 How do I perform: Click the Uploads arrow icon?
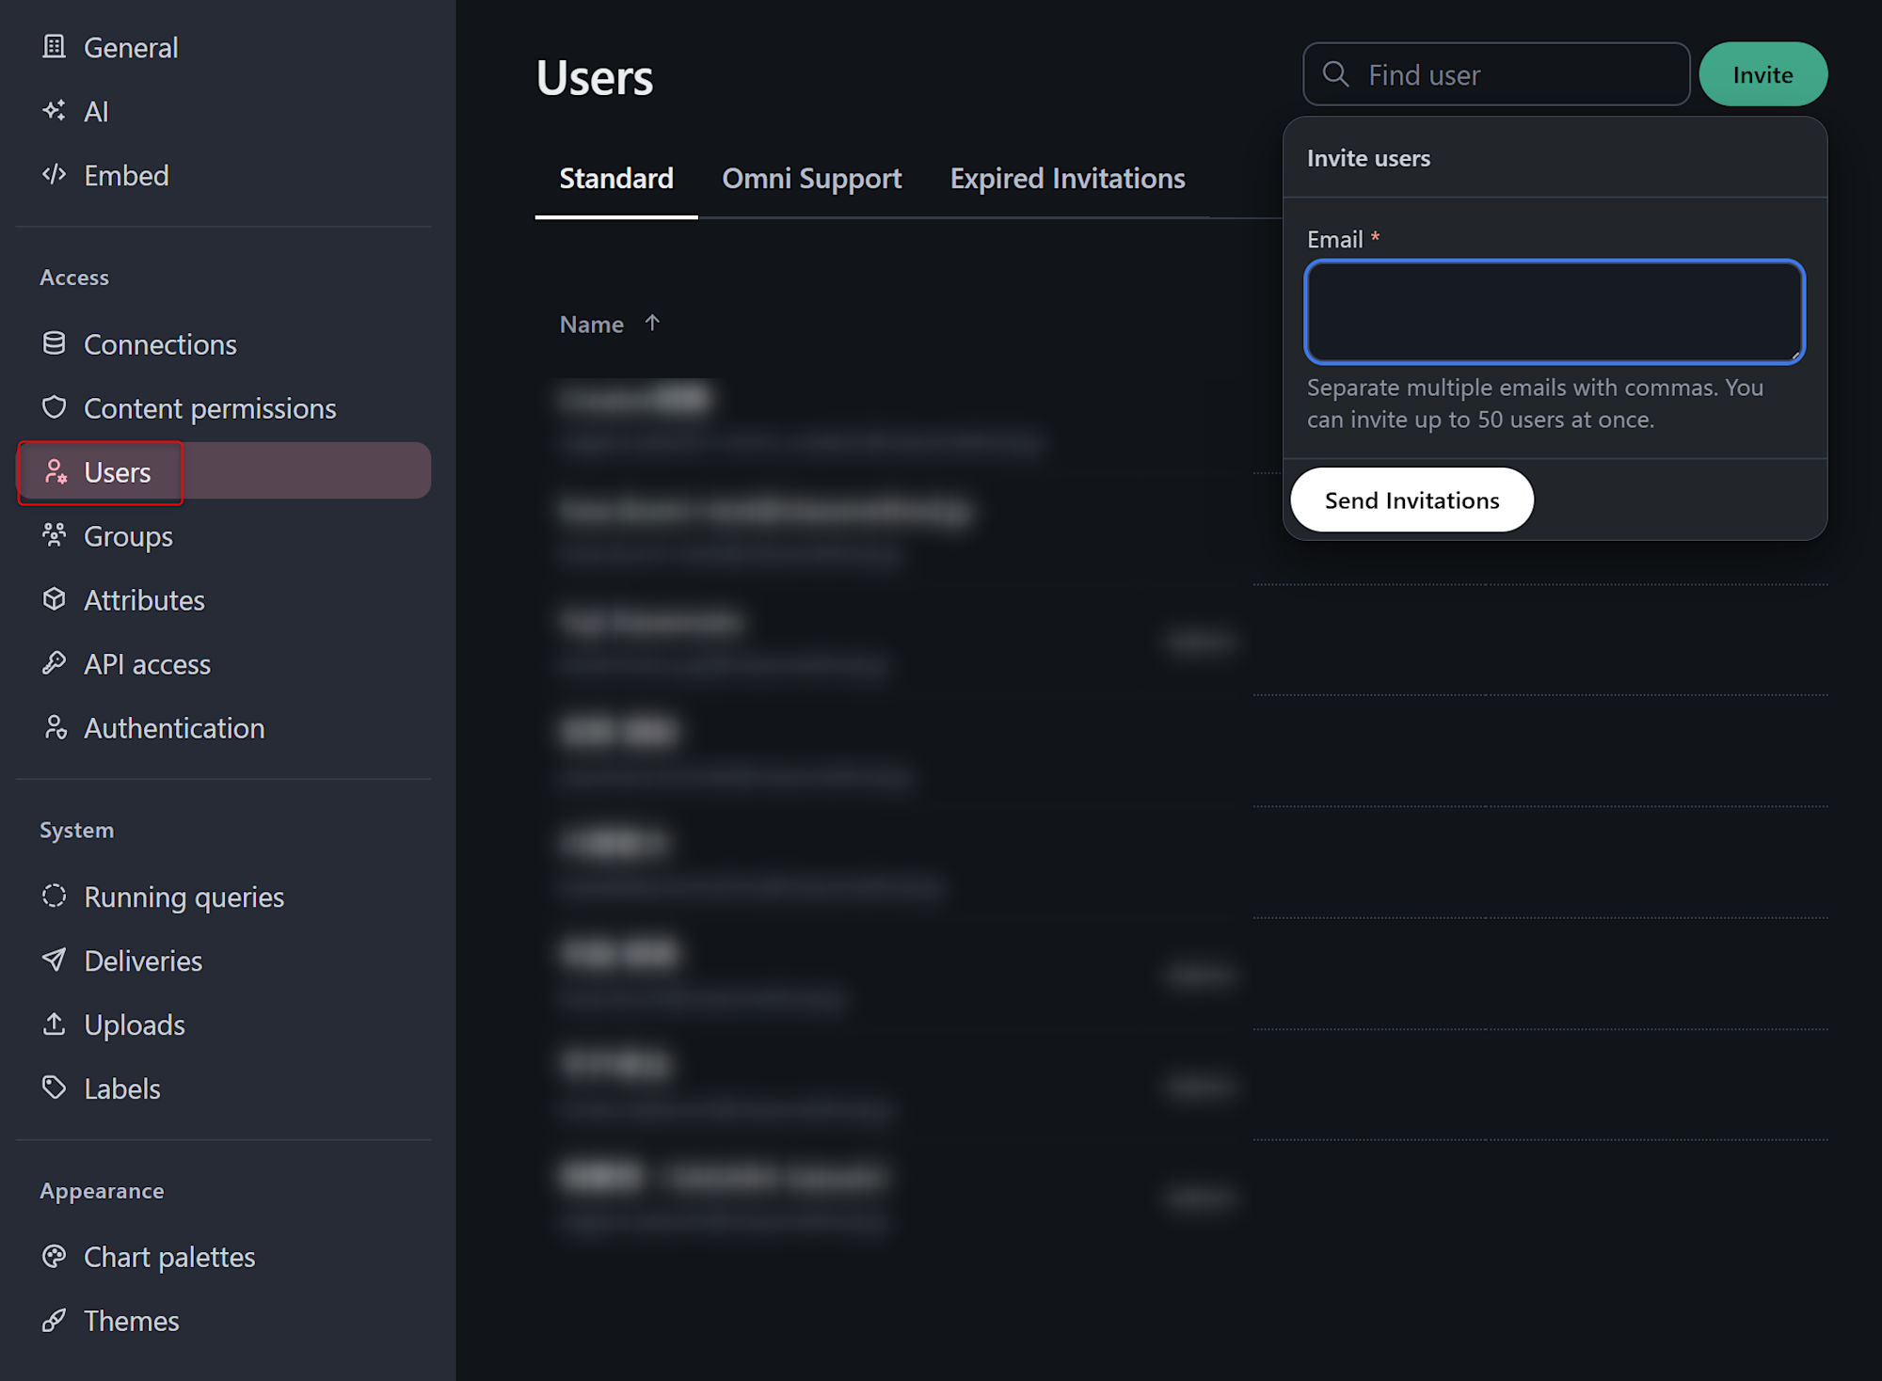click(x=55, y=1024)
